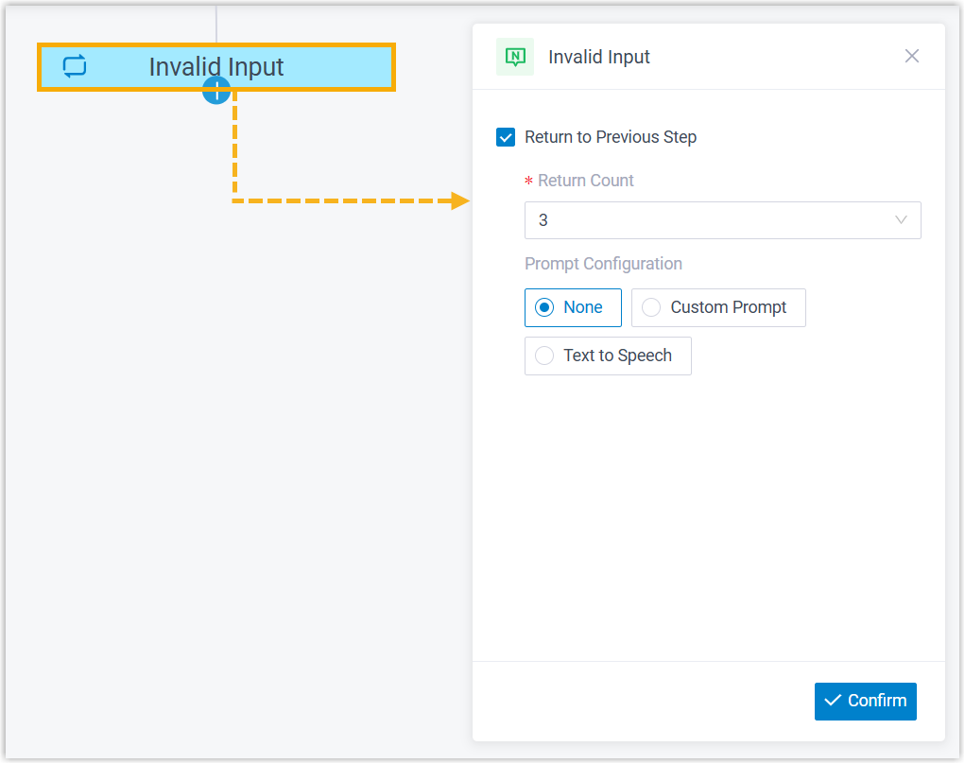Viewport: 965px width, 764px height.
Task: Select the None prompt radio button
Action: [x=544, y=307]
